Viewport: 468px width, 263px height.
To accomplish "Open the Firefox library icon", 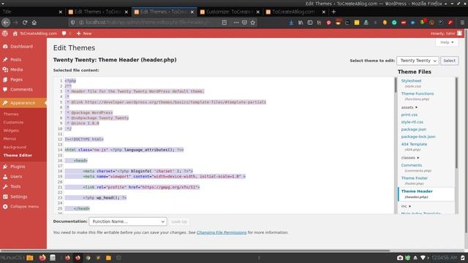I will [x=301, y=23].
